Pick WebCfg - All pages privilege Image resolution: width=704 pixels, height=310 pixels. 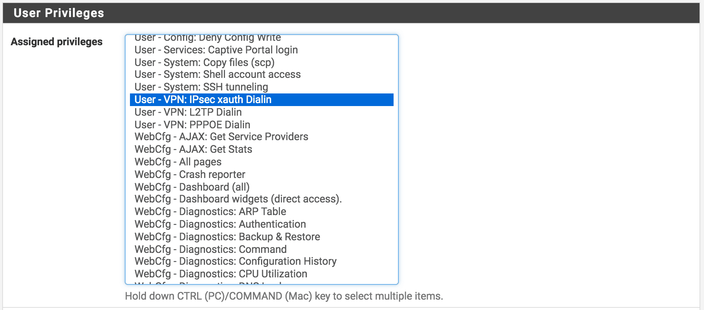coord(261,162)
